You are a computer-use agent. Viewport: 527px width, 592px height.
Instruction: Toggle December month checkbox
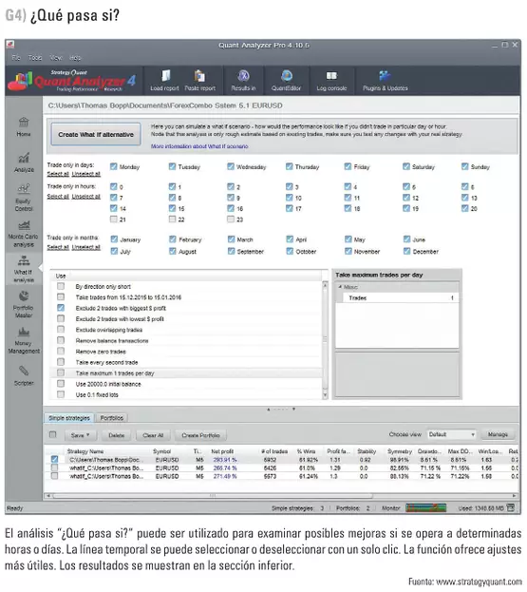pos(406,251)
